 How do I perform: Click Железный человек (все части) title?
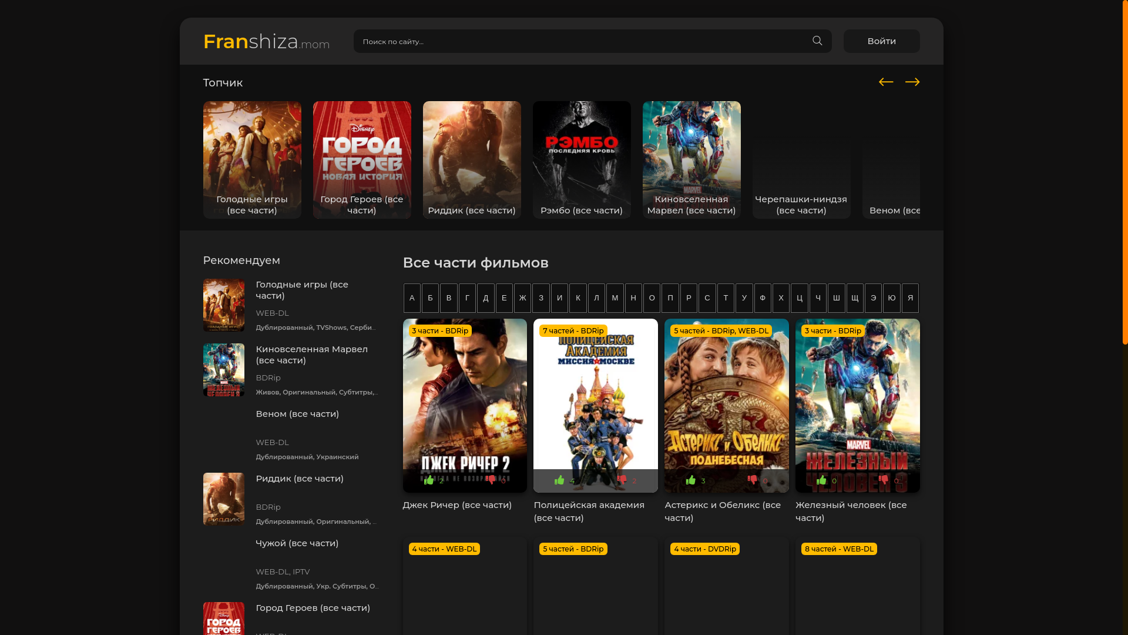tap(851, 512)
